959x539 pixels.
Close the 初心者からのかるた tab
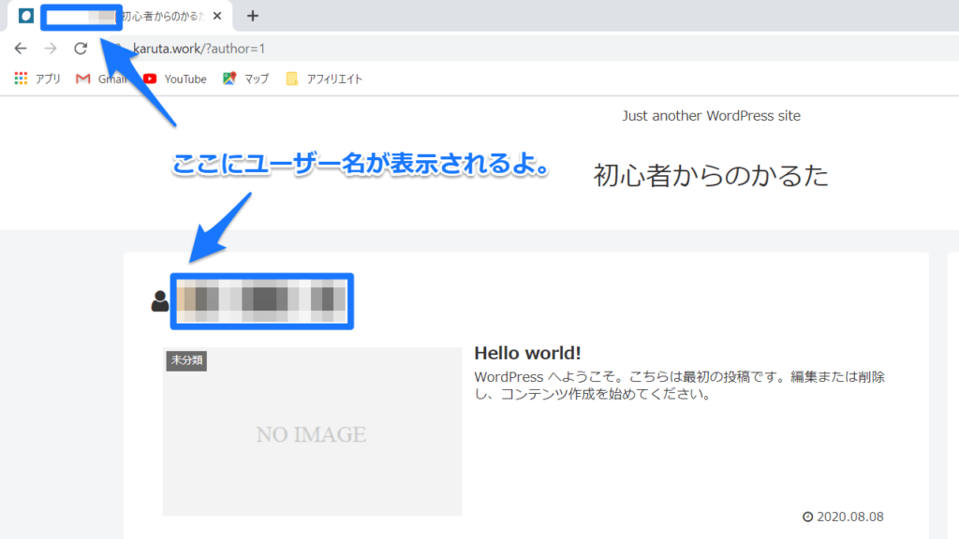point(217,16)
